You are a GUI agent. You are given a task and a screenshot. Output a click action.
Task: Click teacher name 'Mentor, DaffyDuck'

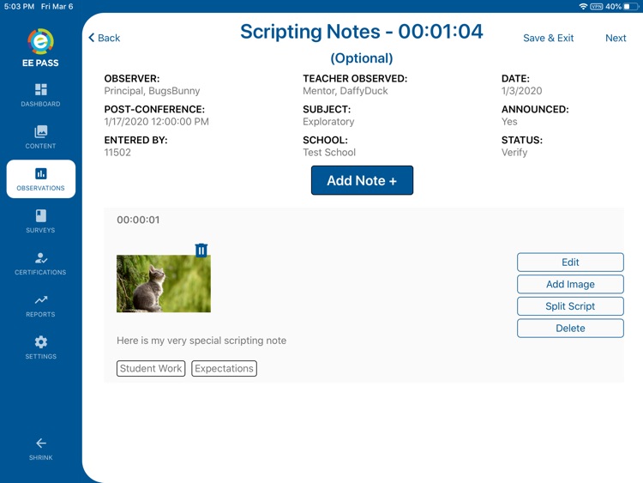click(x=346, y=91)
